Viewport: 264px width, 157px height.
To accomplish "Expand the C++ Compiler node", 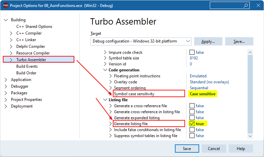I will pyautogui.click(x=11, y=33).
